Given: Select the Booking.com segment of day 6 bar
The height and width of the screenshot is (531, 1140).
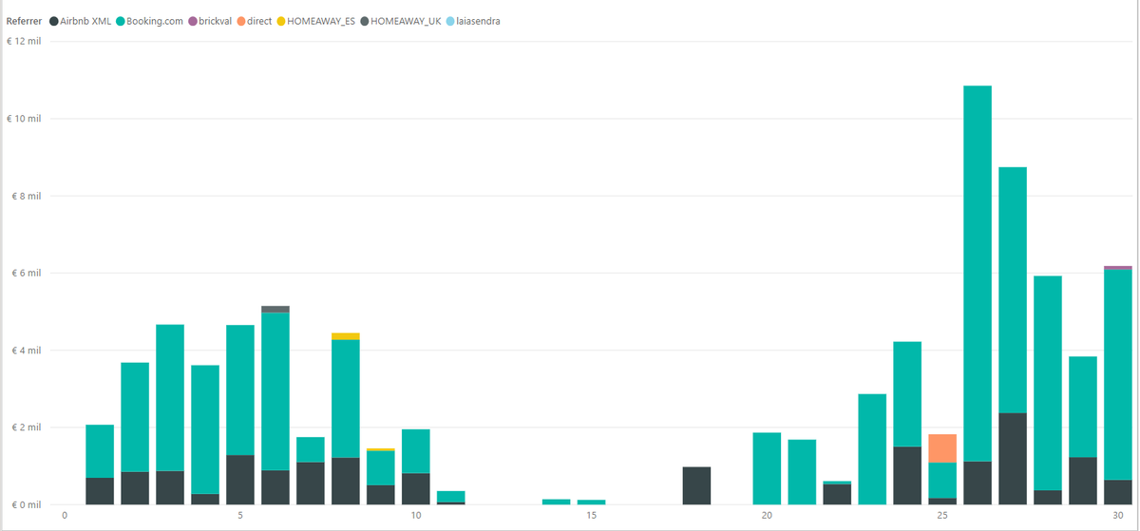Looking at the screenshot, I should 275,391.
